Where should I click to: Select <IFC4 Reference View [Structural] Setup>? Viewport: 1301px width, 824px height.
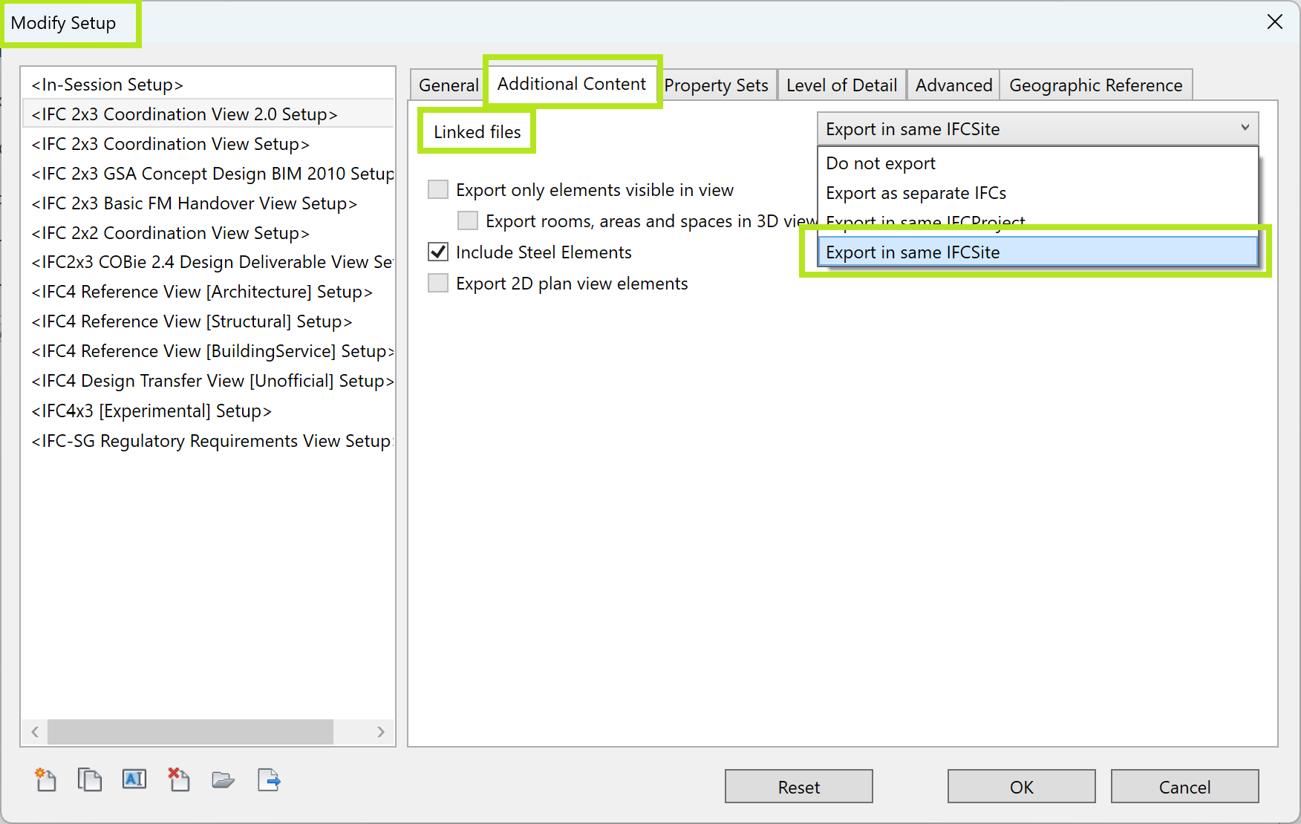click(x=208, y=321)
